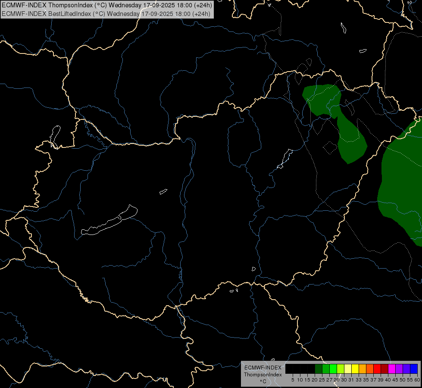
Task: Select the dark red 39-40 legend swatch
Action: [x=384, y=369]
